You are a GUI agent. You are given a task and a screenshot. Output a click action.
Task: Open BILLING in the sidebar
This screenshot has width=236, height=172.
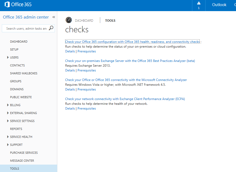(x=15, y=105)
